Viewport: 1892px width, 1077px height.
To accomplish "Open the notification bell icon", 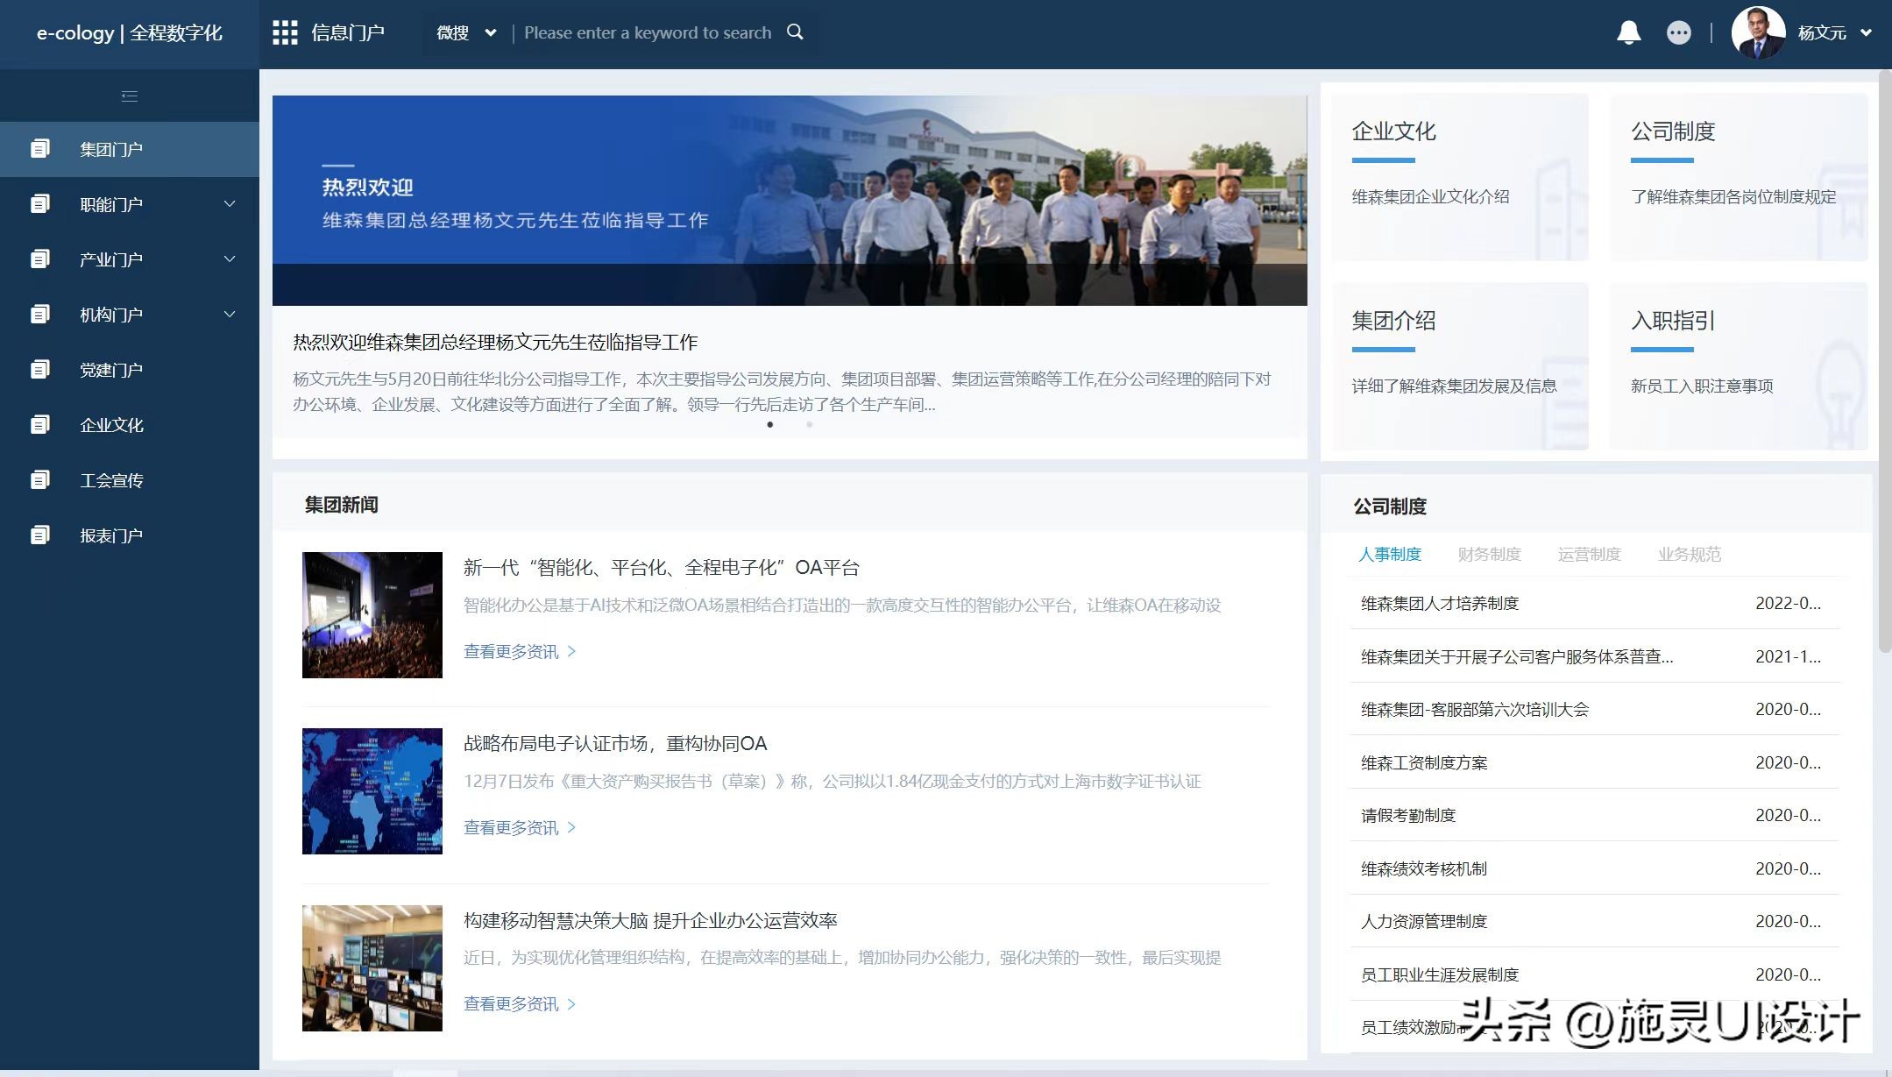I will point(1630,32).
